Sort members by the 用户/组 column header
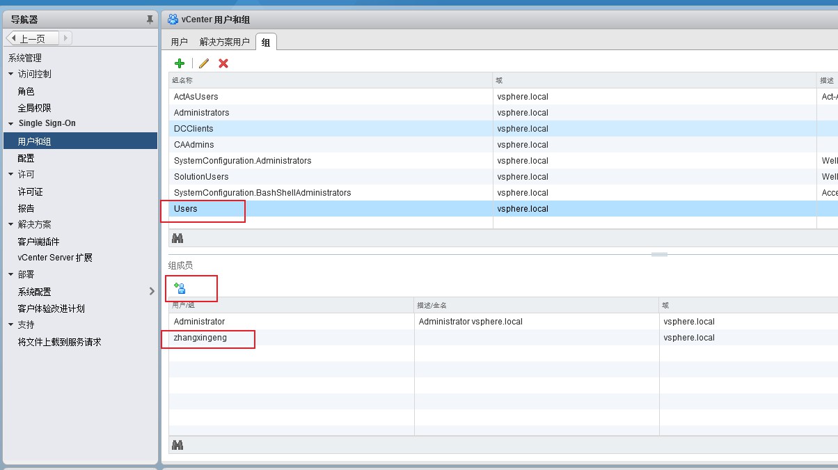838x470 pixels. tap(292, 305)
